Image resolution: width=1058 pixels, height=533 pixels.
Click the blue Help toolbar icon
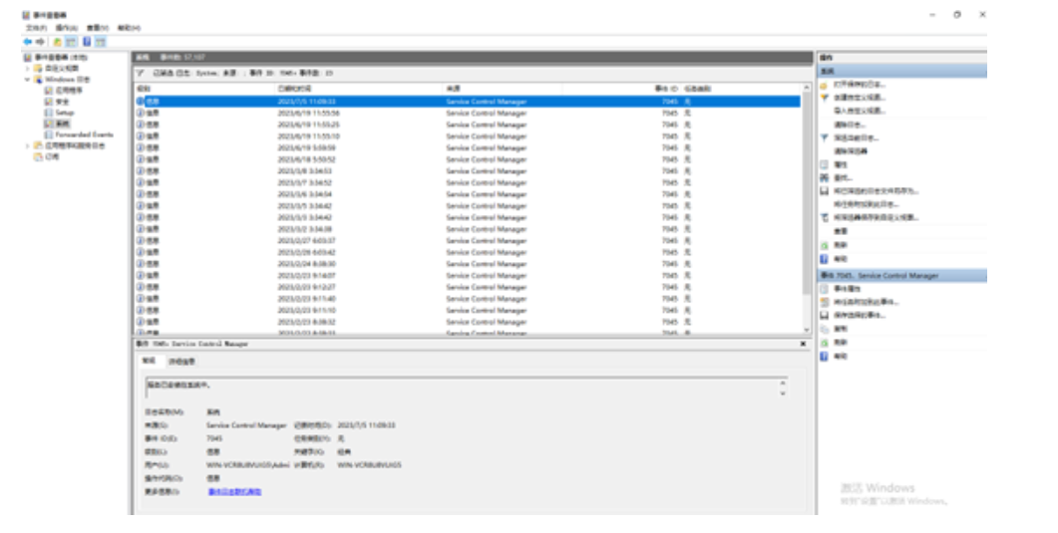[87, 42]
